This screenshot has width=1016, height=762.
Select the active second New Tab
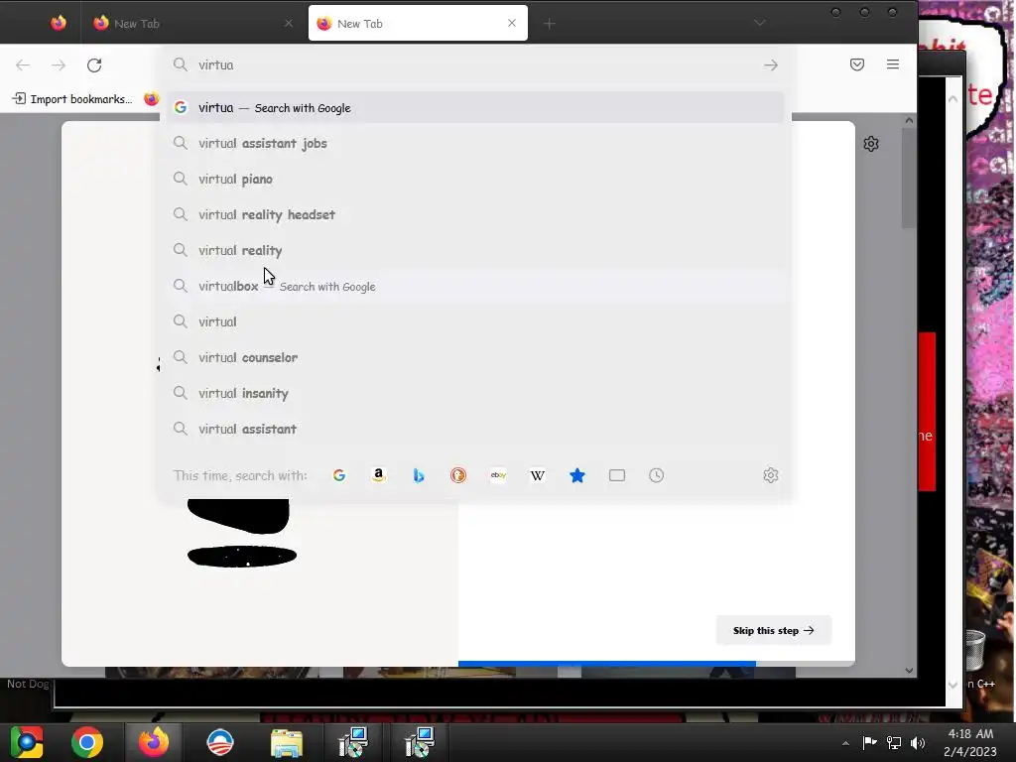point(418,24)
